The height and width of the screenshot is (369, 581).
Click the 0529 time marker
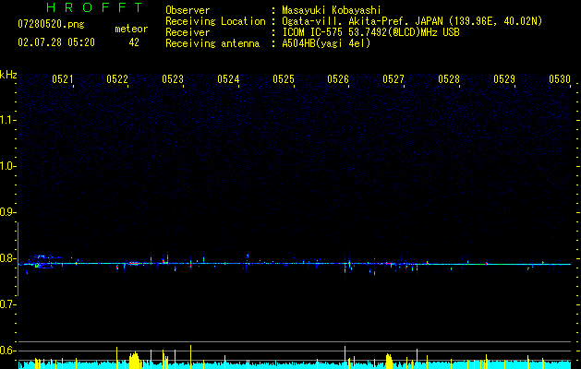click(x=504, y=79)
